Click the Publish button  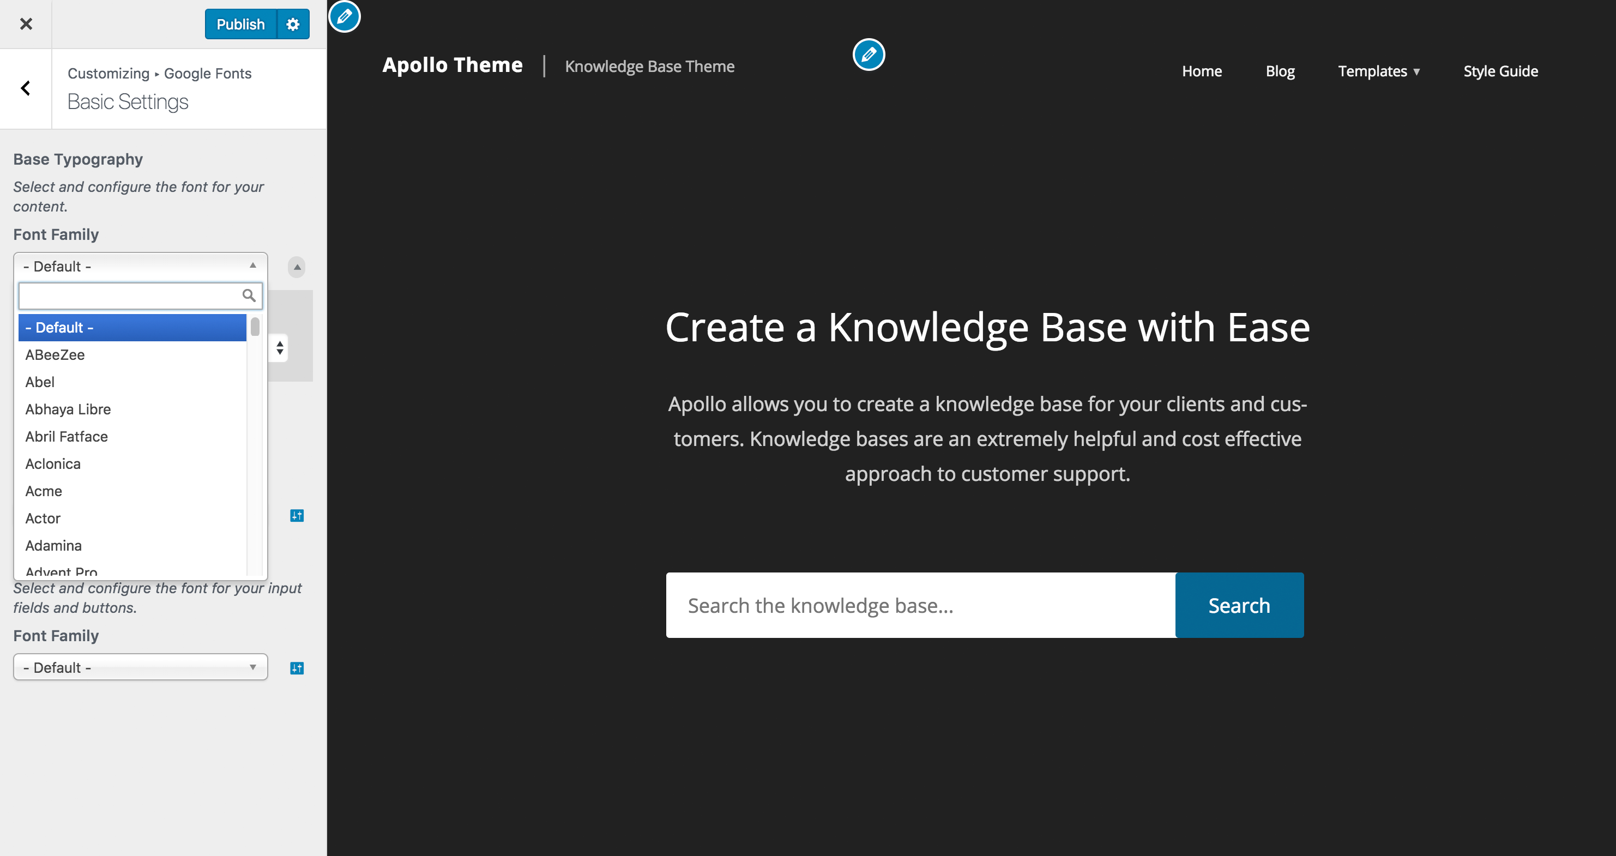point(236,25)
